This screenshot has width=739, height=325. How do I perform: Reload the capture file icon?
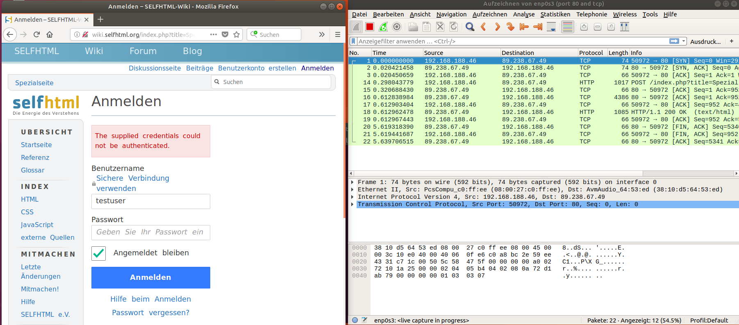click(454, 27)
